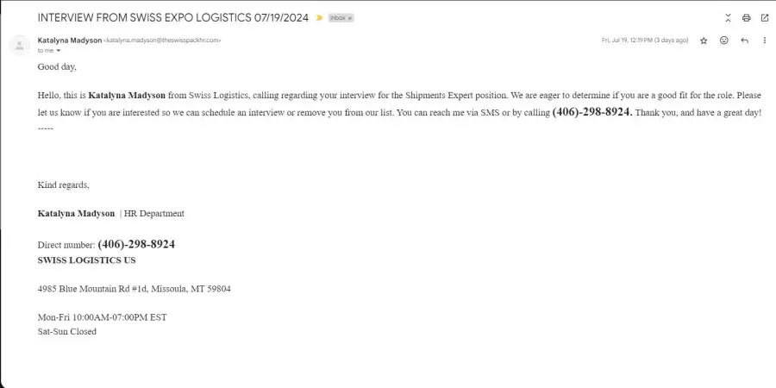Click the Missoula, MT street address
Screen dimensions: 776x388
pyautogui.click(x=135, y=289)
